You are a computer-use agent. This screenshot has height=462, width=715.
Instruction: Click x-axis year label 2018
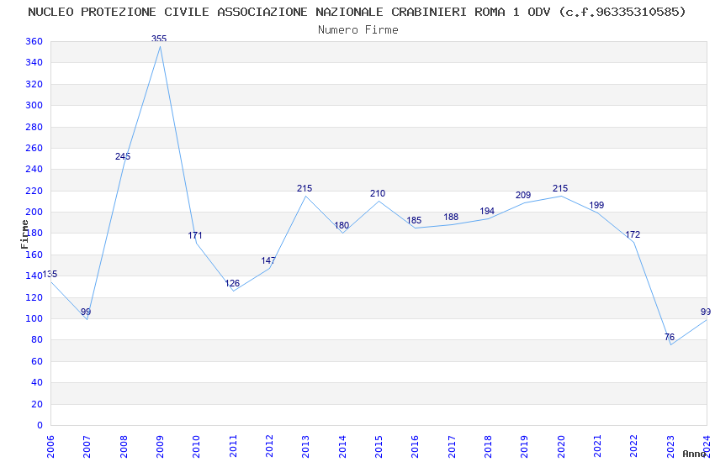(x=489, y=446)
